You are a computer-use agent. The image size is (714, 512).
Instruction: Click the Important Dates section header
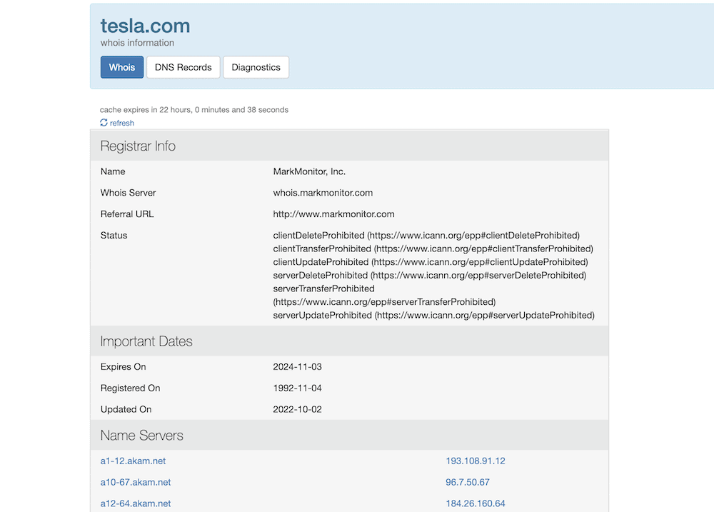[349, 341]
